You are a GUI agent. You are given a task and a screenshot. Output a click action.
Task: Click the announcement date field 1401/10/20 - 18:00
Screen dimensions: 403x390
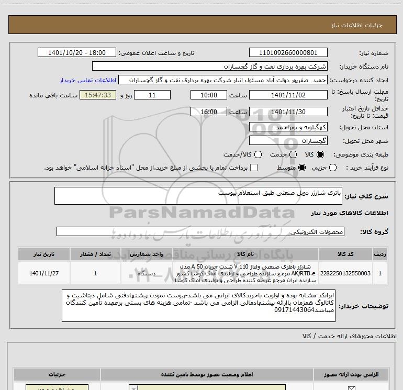click(x=77, y=52)
